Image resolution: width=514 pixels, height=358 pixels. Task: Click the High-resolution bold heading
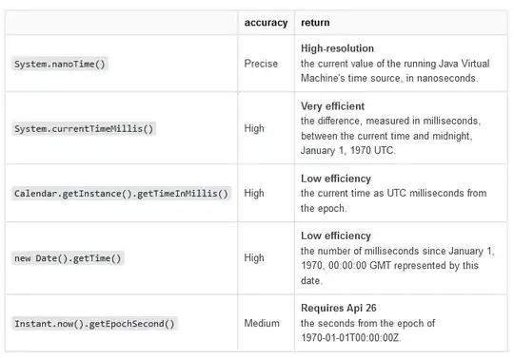(337, 48)
